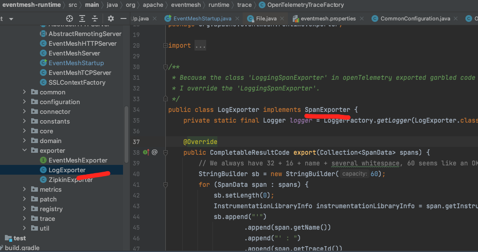478x252 pixels.
Task: Click the locate/select opened file target icon
Action: tap(70, 18)
